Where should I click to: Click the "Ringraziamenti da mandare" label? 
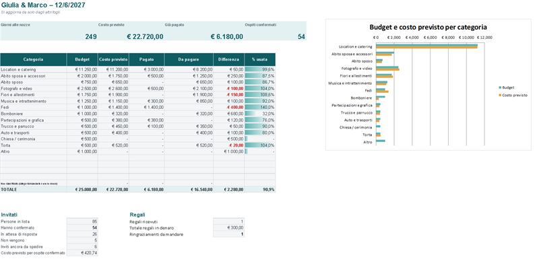coord(156,234)
